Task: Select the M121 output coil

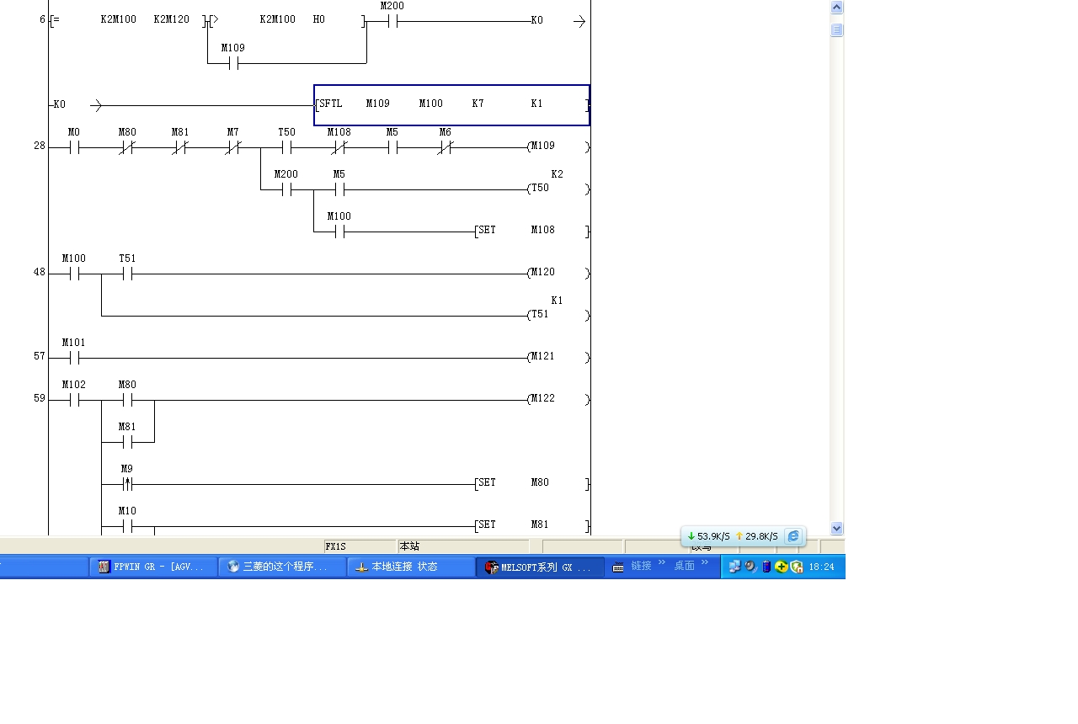Action: (x=542, y=357)
